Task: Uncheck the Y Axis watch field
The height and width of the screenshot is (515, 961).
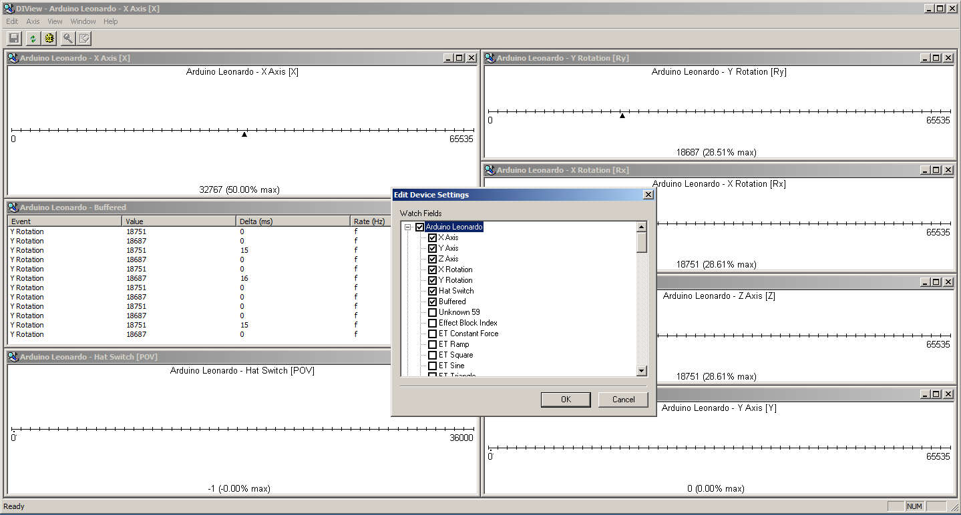Action: [432, 248]
